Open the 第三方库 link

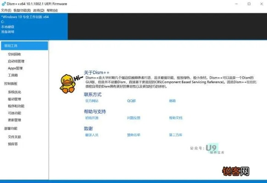(x=176, y=135)
